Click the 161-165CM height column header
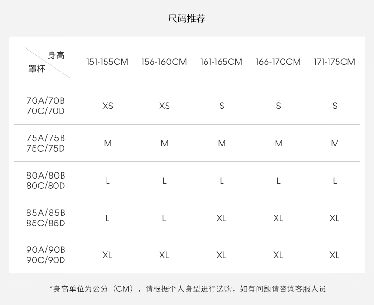Screen dimensions: 374x305 221,62
